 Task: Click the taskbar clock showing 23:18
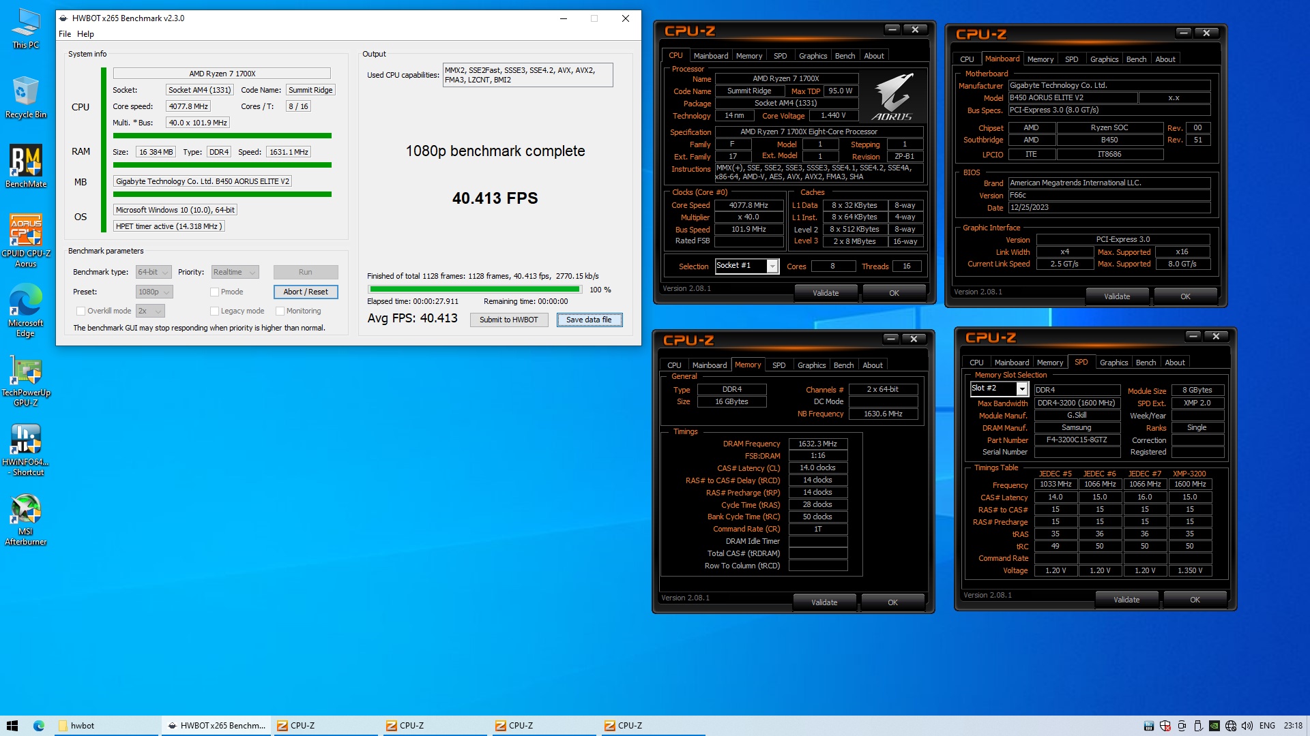1292,726
